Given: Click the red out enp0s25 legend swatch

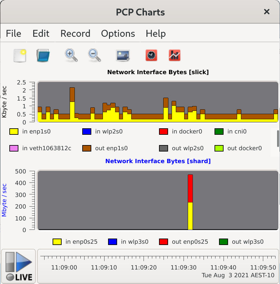Looking at the screenshot, I should [164, 242].
